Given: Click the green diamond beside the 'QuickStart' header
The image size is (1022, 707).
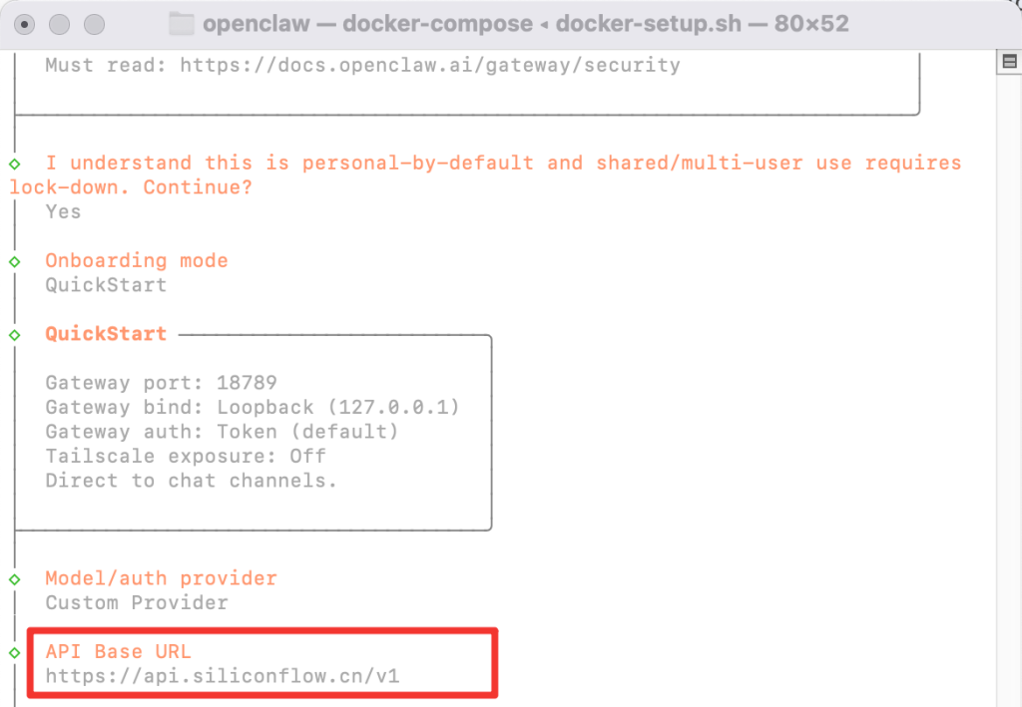Looking at the screenshot, I should point(14,334).
